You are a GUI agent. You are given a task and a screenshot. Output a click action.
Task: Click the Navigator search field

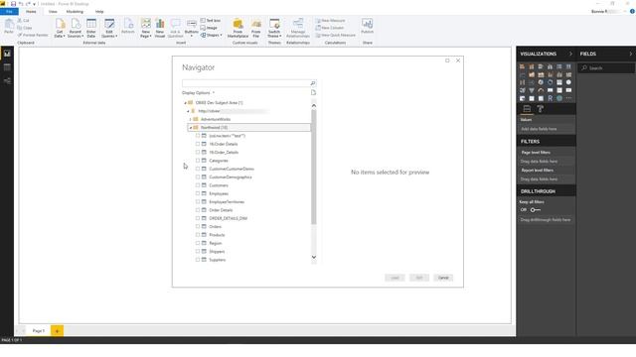245,83
